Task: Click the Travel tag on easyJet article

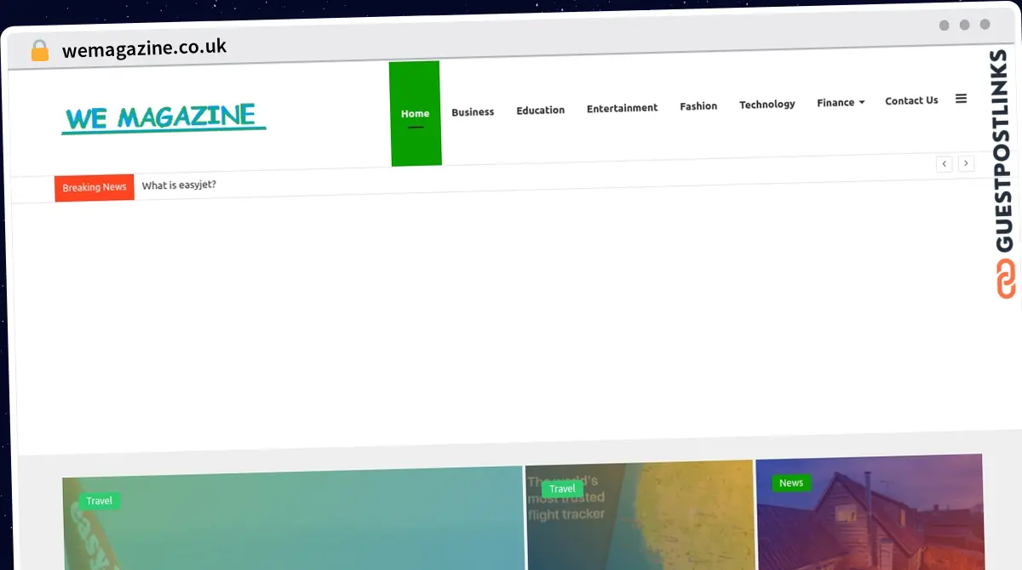Action: pos(99,501)
